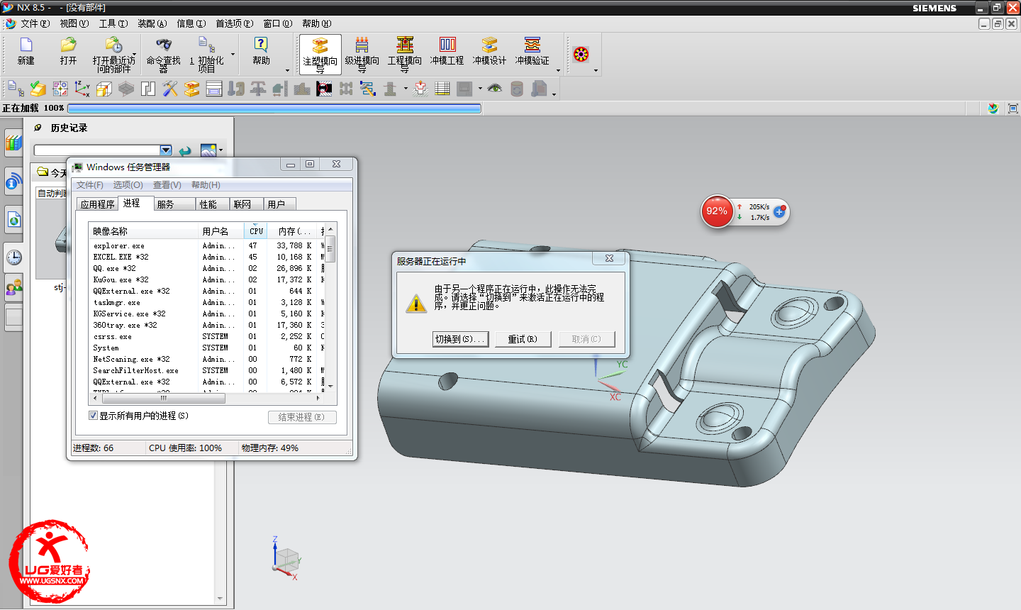Click the eye view-management icon

[x=495, y=89]
